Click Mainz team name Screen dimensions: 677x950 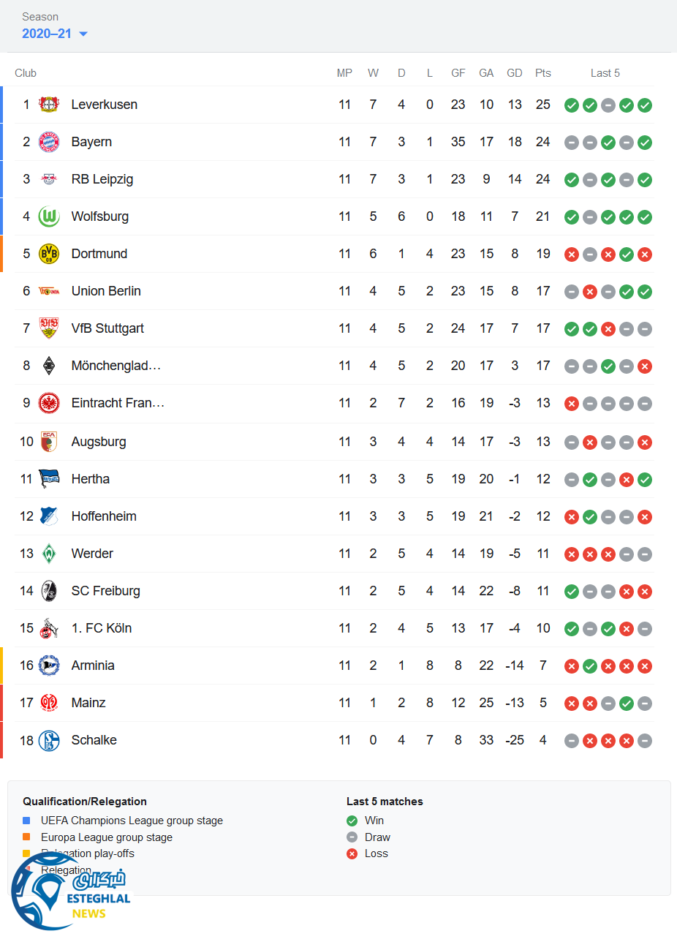pyautogui.click(x=88, y=703)
